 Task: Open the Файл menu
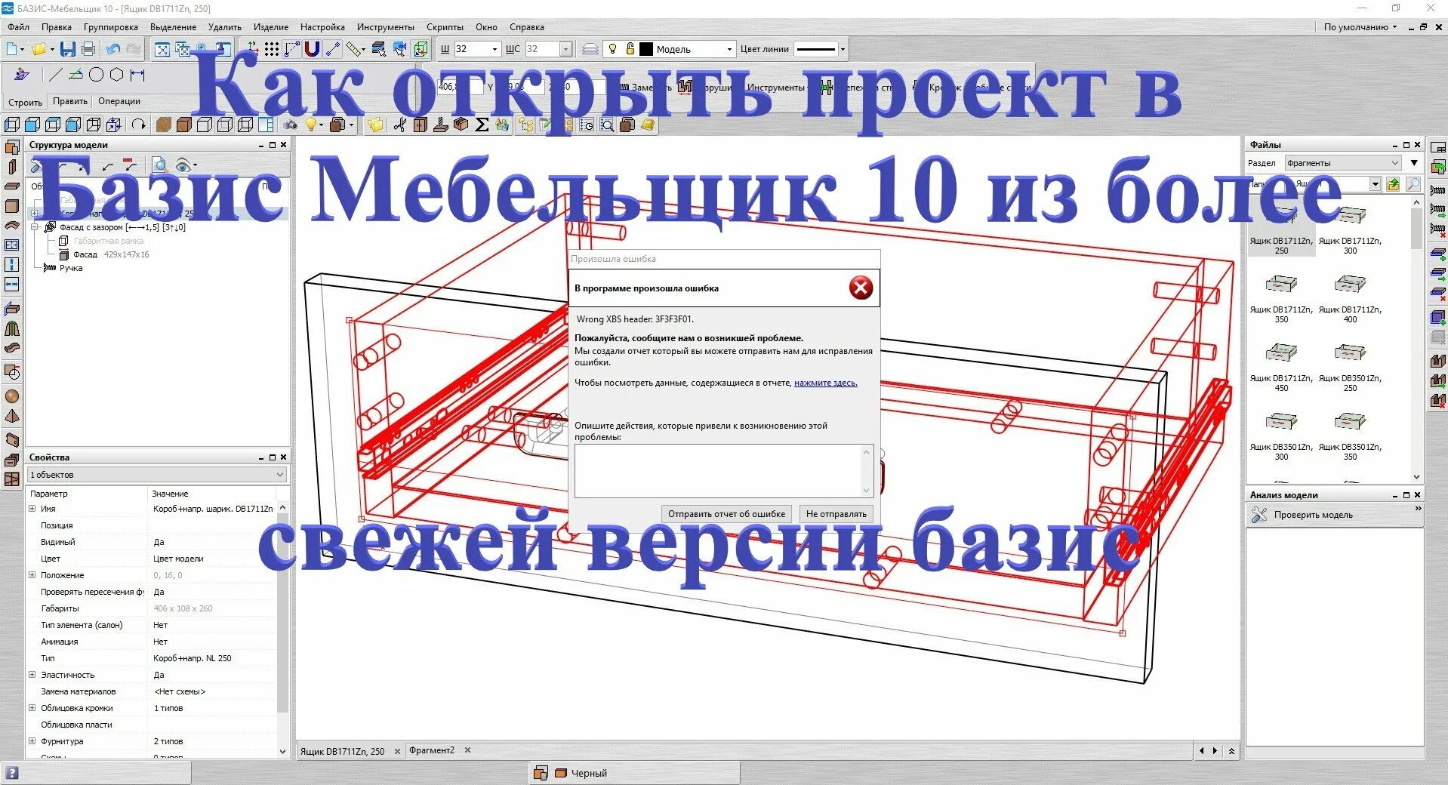coord(19,27)
